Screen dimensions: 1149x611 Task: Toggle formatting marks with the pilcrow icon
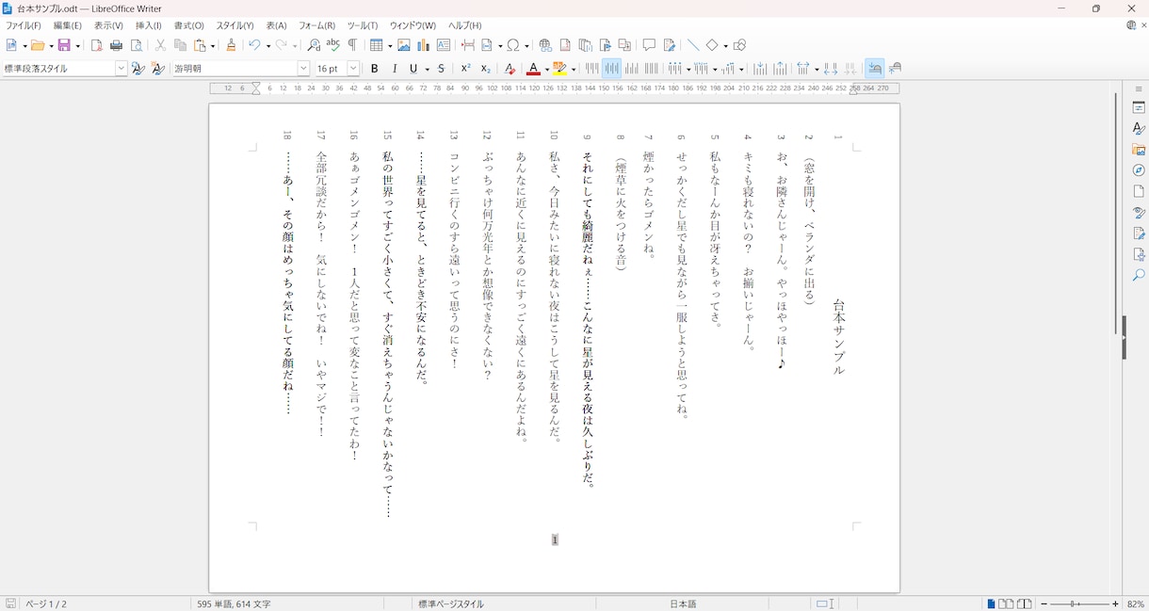[x=352, y=45]
